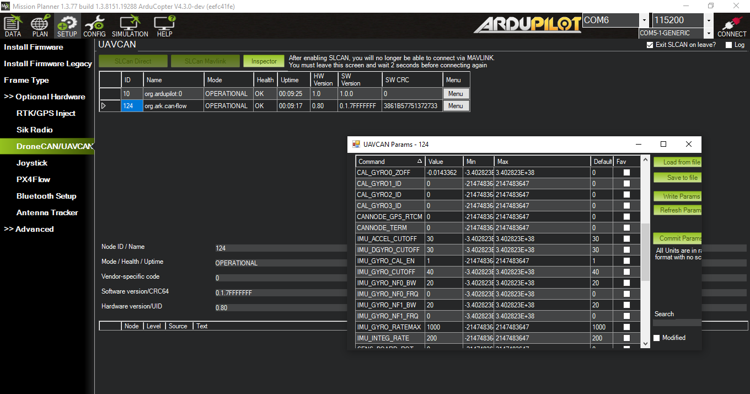Screen dimensions: 750x394
Task: Edit the CAL_GYRO0_ZOFF value cell
Action: coord(443,173)
